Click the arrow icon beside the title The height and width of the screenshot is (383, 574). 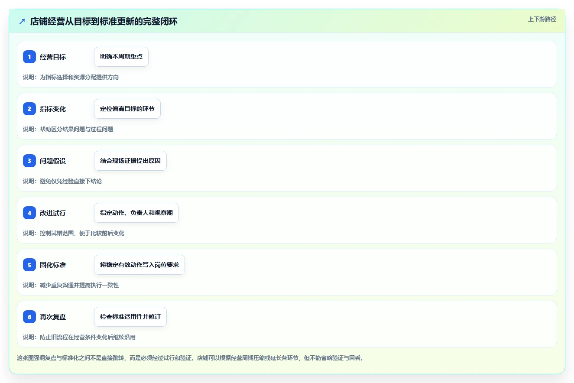pos(22,21)
